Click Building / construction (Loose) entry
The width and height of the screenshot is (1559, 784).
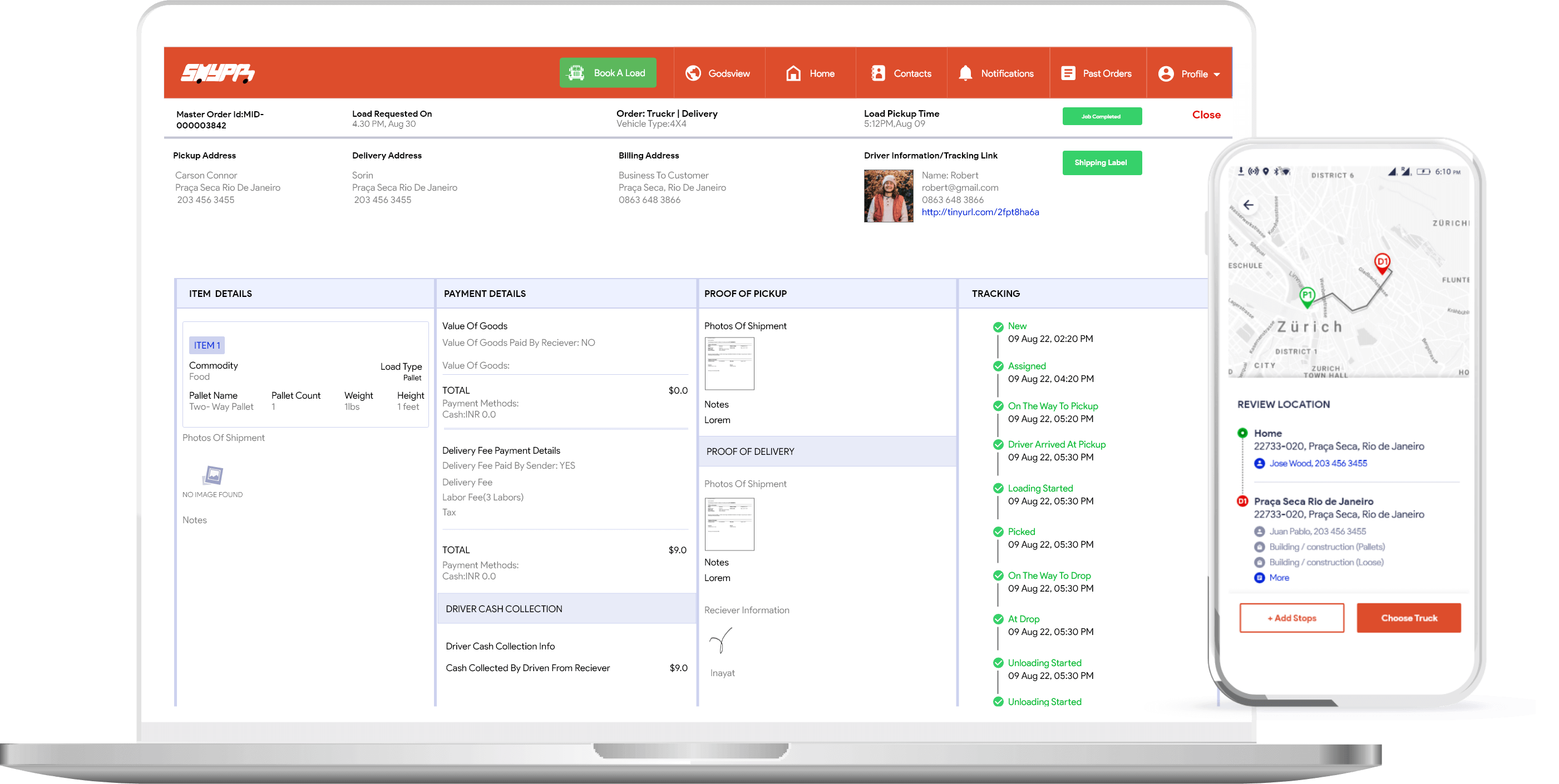coord(1319,563)
